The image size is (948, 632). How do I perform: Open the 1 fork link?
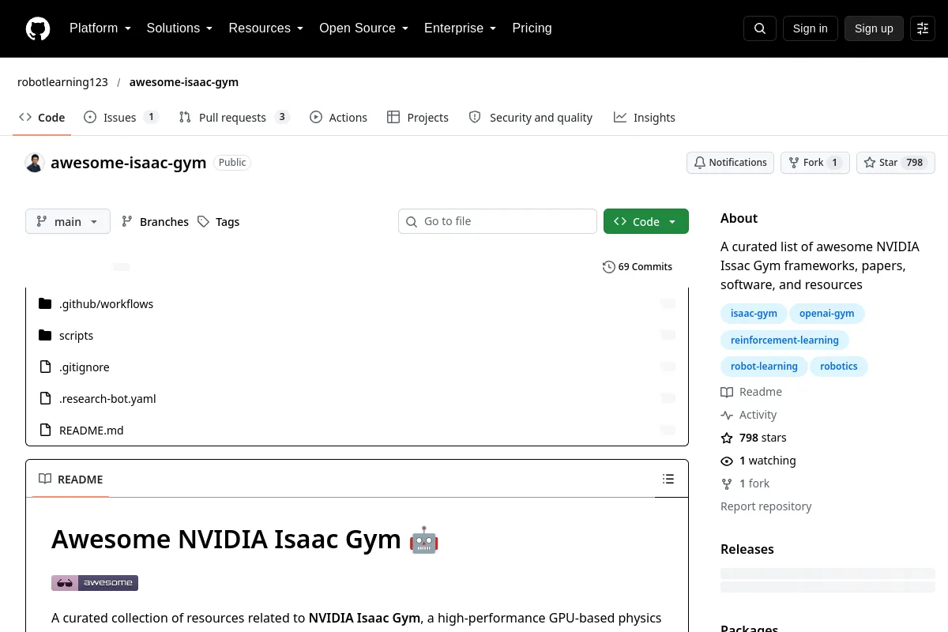[745, 483]
